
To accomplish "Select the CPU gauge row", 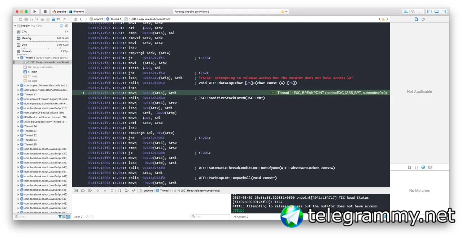I will [43, 32].
